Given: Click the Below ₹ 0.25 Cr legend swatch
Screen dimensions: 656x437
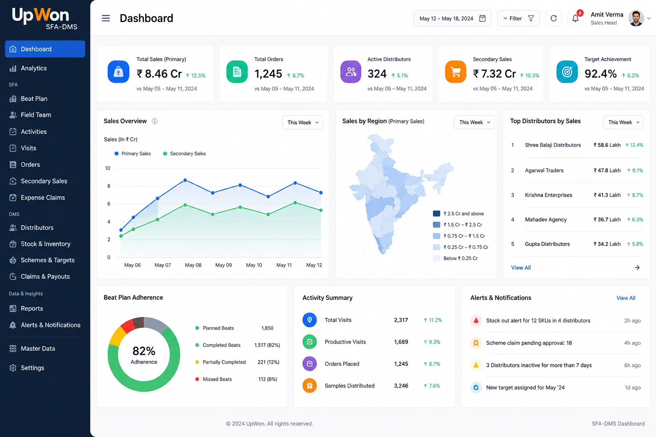Looking at the screenshot, I should tap(436, 258).
